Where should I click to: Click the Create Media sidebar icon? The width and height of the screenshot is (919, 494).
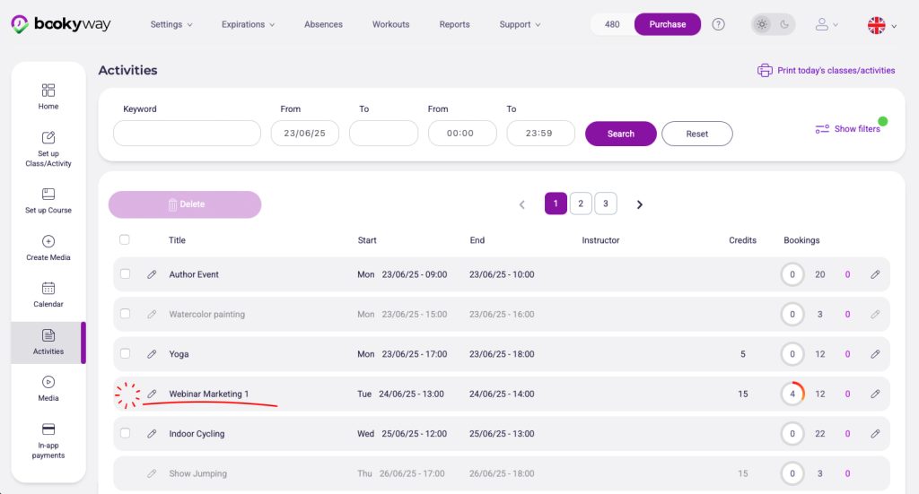[x=48, y=247]
